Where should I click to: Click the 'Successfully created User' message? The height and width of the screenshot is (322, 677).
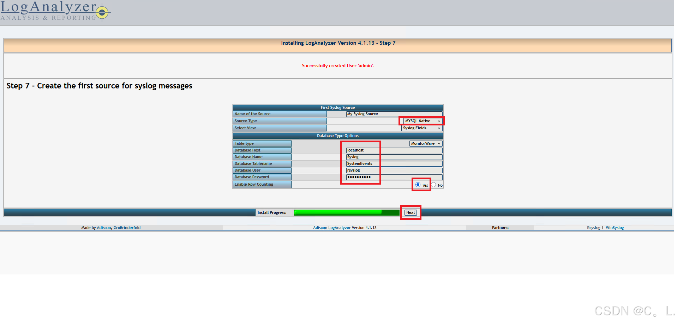click(x=338, y=66)
